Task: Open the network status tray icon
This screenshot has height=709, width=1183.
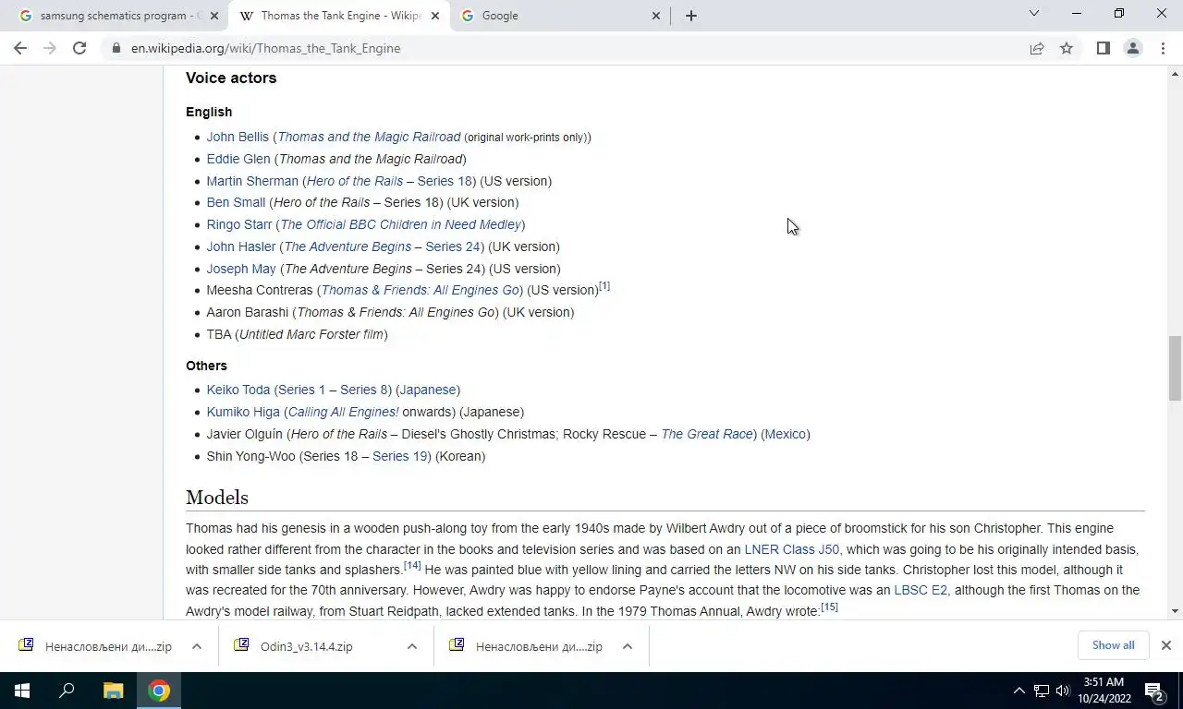Action: point(1042,691)
